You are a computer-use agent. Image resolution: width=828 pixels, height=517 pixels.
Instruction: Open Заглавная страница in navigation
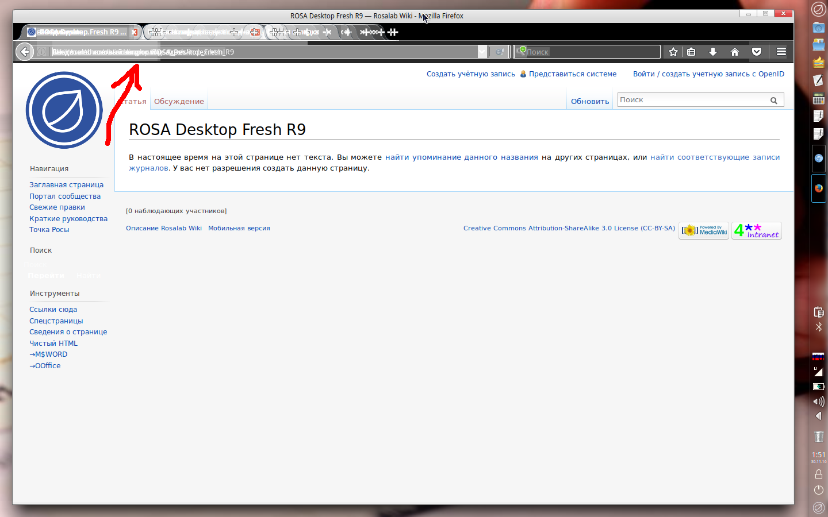click(x=67, y=185)
